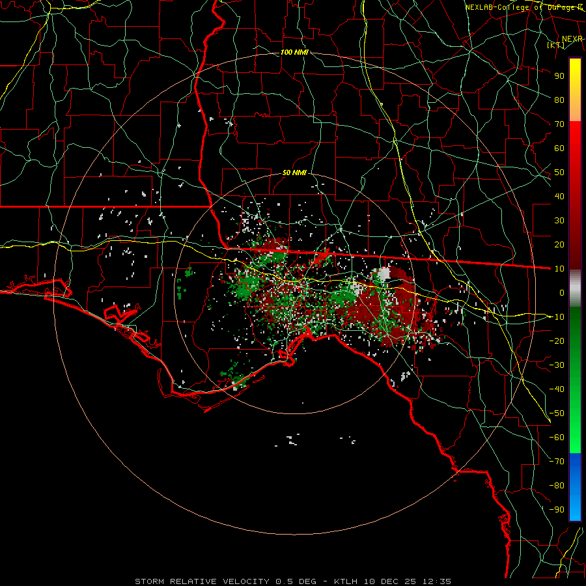Click the 60 value on color scale
586x586 pixels.
(x=559, y=148)
